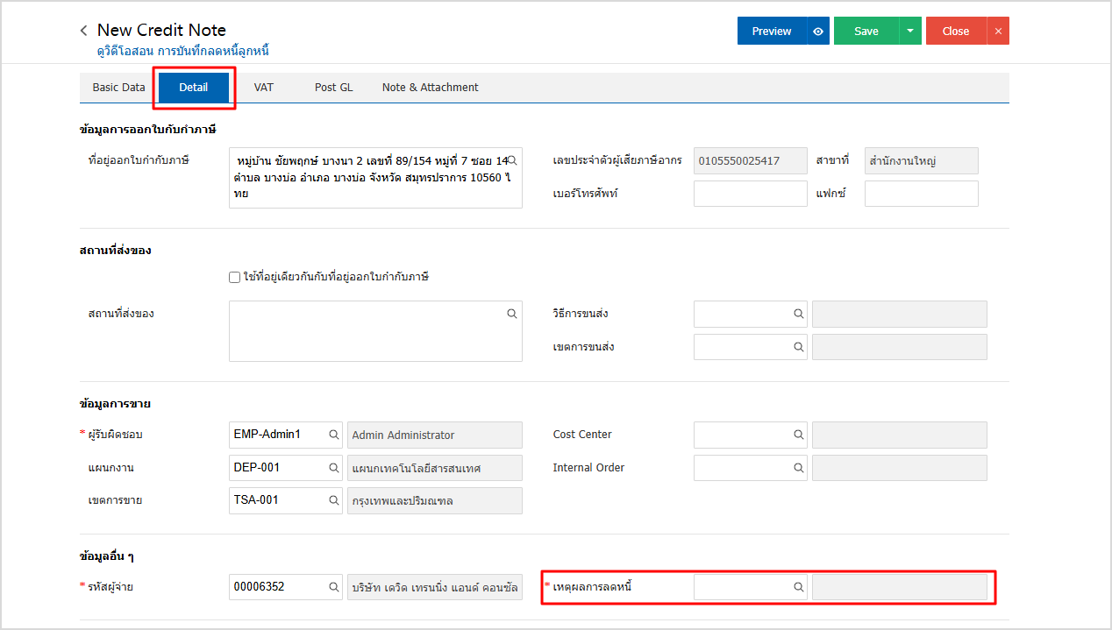The height and width of the screenshot is (630, 1112).
Task: Click the กรุงเทพและปริมณฑล description field
Action: (435, 500)
